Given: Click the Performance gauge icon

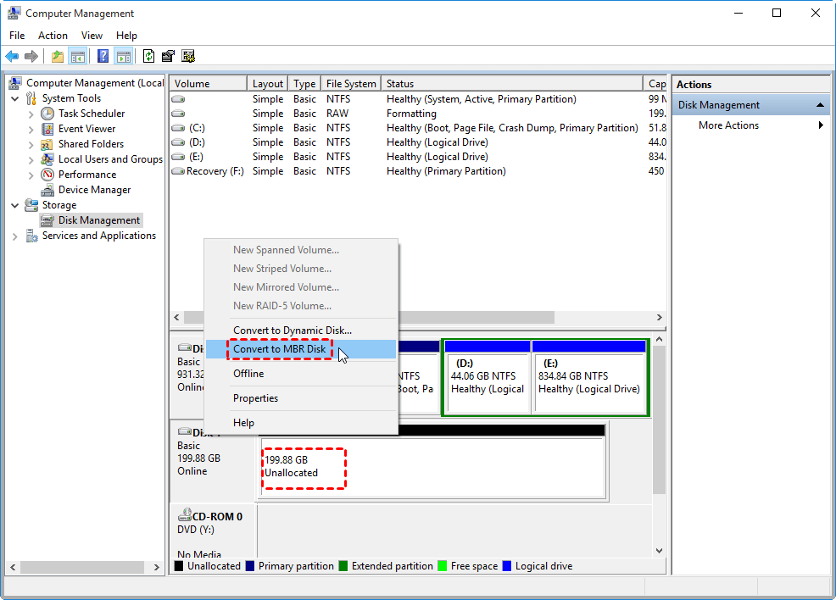Looking at the screenshot, I should coord(48,175).
